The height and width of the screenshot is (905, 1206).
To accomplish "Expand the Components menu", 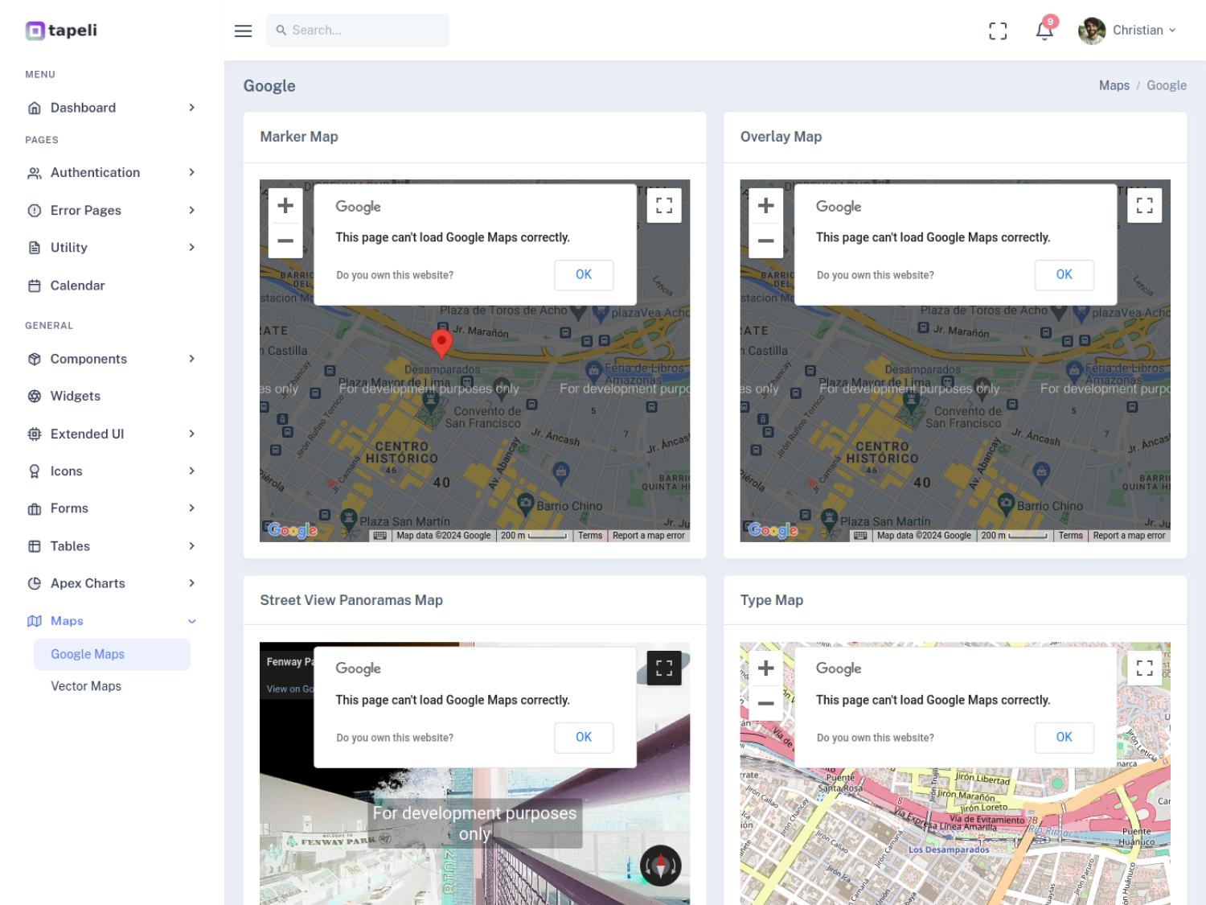I will point(112,359).
